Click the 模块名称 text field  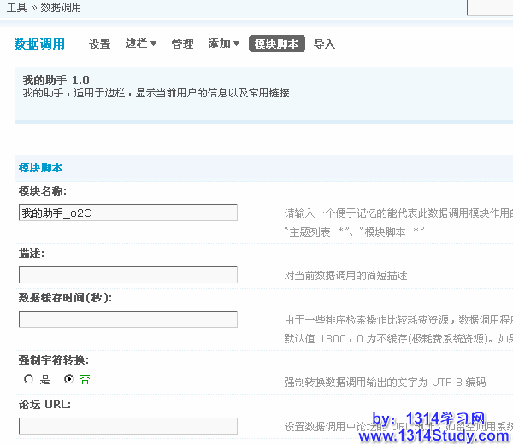click(127, 213)
